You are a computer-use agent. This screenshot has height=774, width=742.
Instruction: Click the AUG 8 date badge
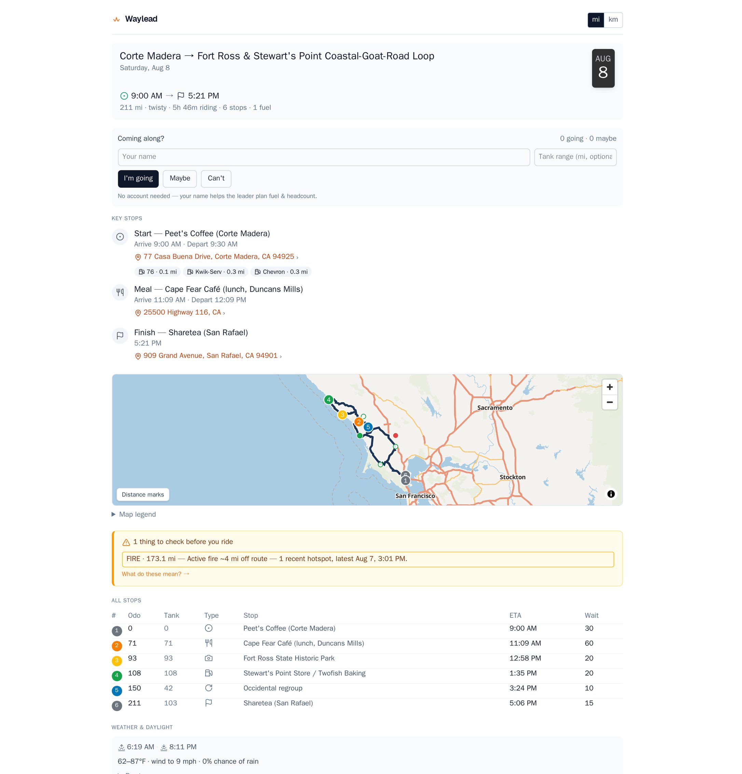click(603, 68)
